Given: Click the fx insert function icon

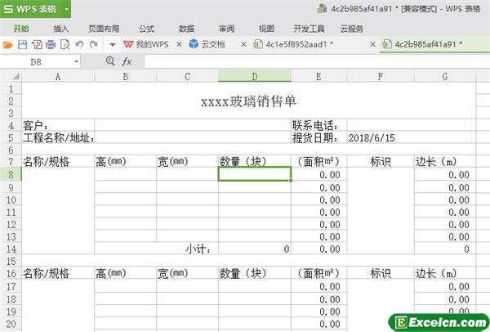Looking at the screenshot, I should (127, 61).
